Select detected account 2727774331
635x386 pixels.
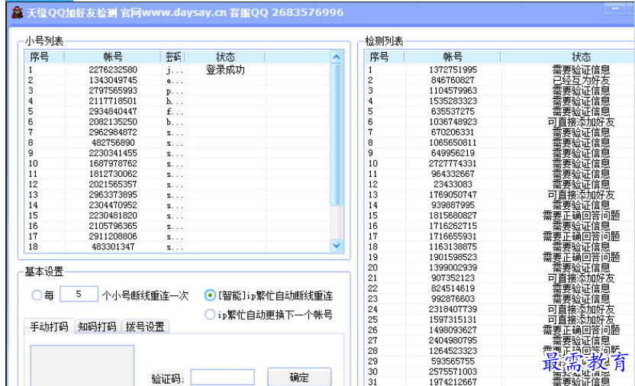[x=453, y=163]
